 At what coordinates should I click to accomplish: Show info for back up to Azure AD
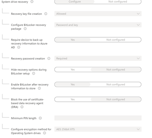(19, 47)
